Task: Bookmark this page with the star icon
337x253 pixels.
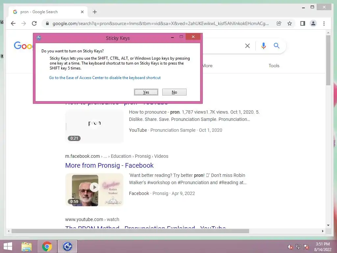Action: (290, 23)
